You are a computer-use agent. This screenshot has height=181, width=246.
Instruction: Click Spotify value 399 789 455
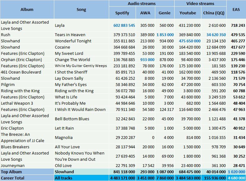tap(124, 54)
